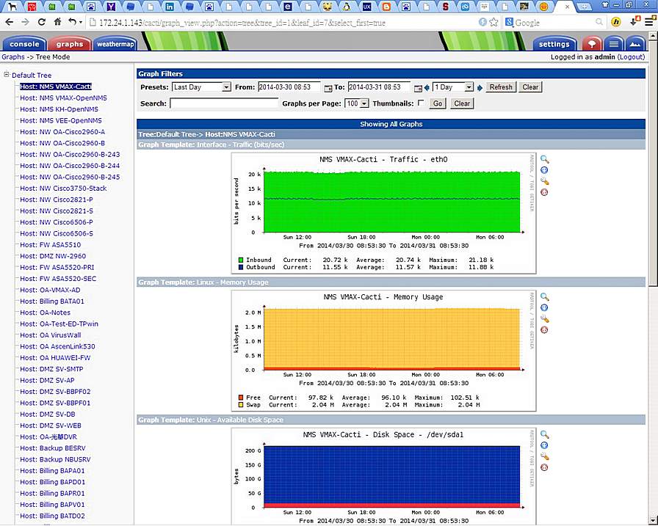Switch to the LinkedIn browser tab

click(170, 7)
